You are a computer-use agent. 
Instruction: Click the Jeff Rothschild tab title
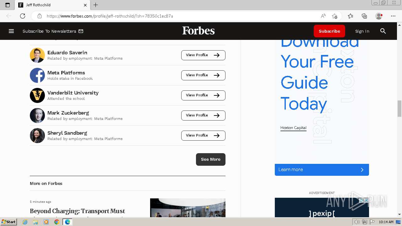pyautogui.click(x=38, y=5)
